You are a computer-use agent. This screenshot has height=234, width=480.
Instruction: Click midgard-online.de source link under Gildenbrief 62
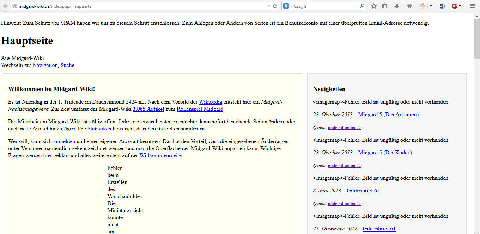pos(345,204)
